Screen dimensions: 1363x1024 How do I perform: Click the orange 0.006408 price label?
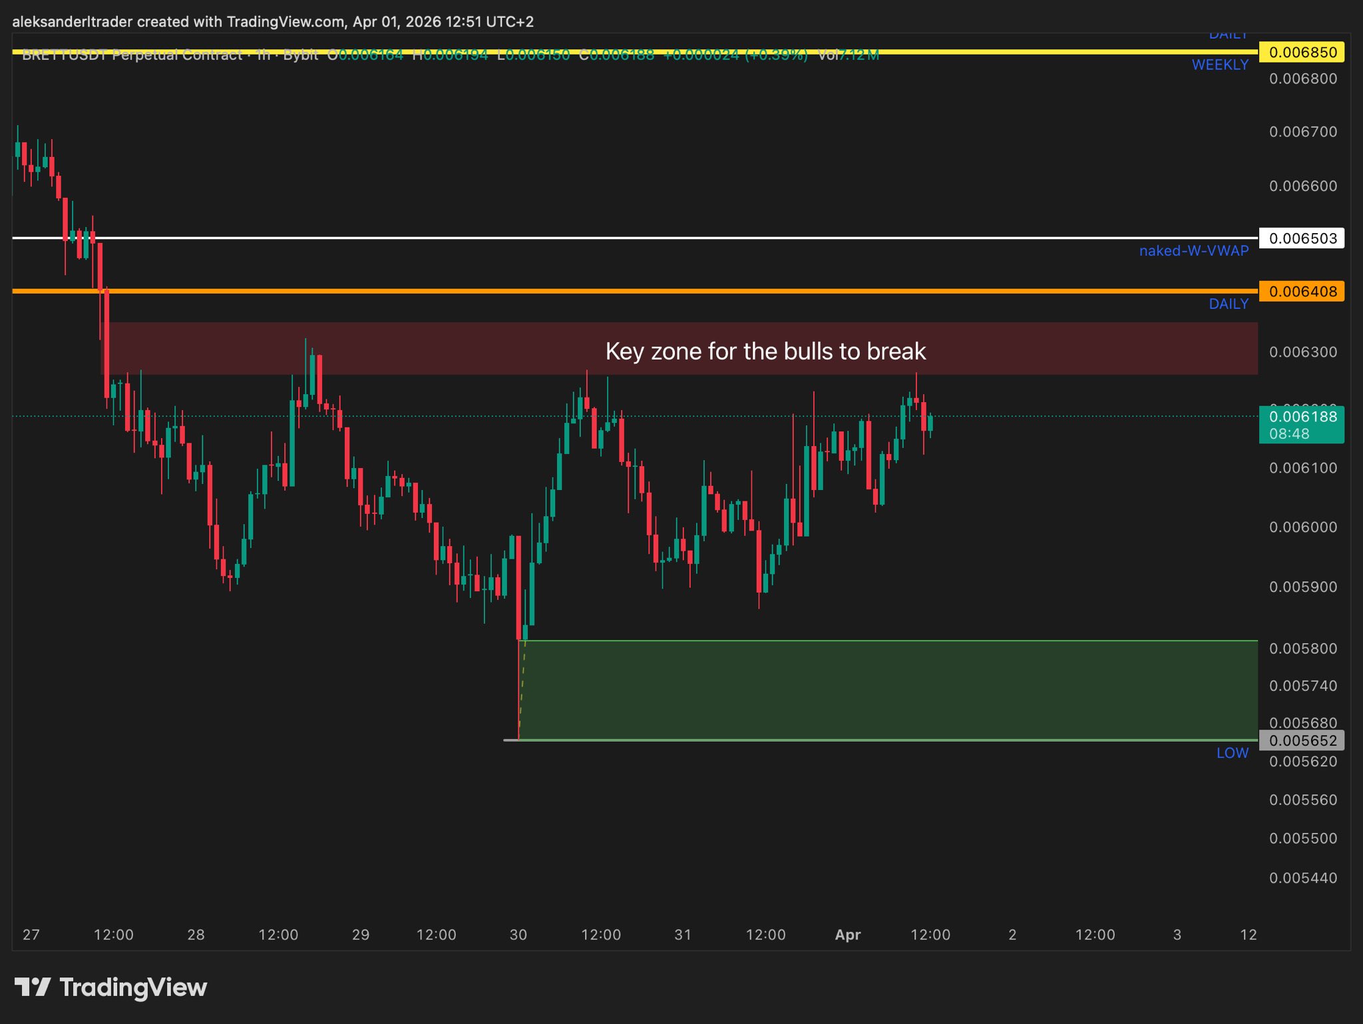pyautogui.click(x=1301, y=292)
